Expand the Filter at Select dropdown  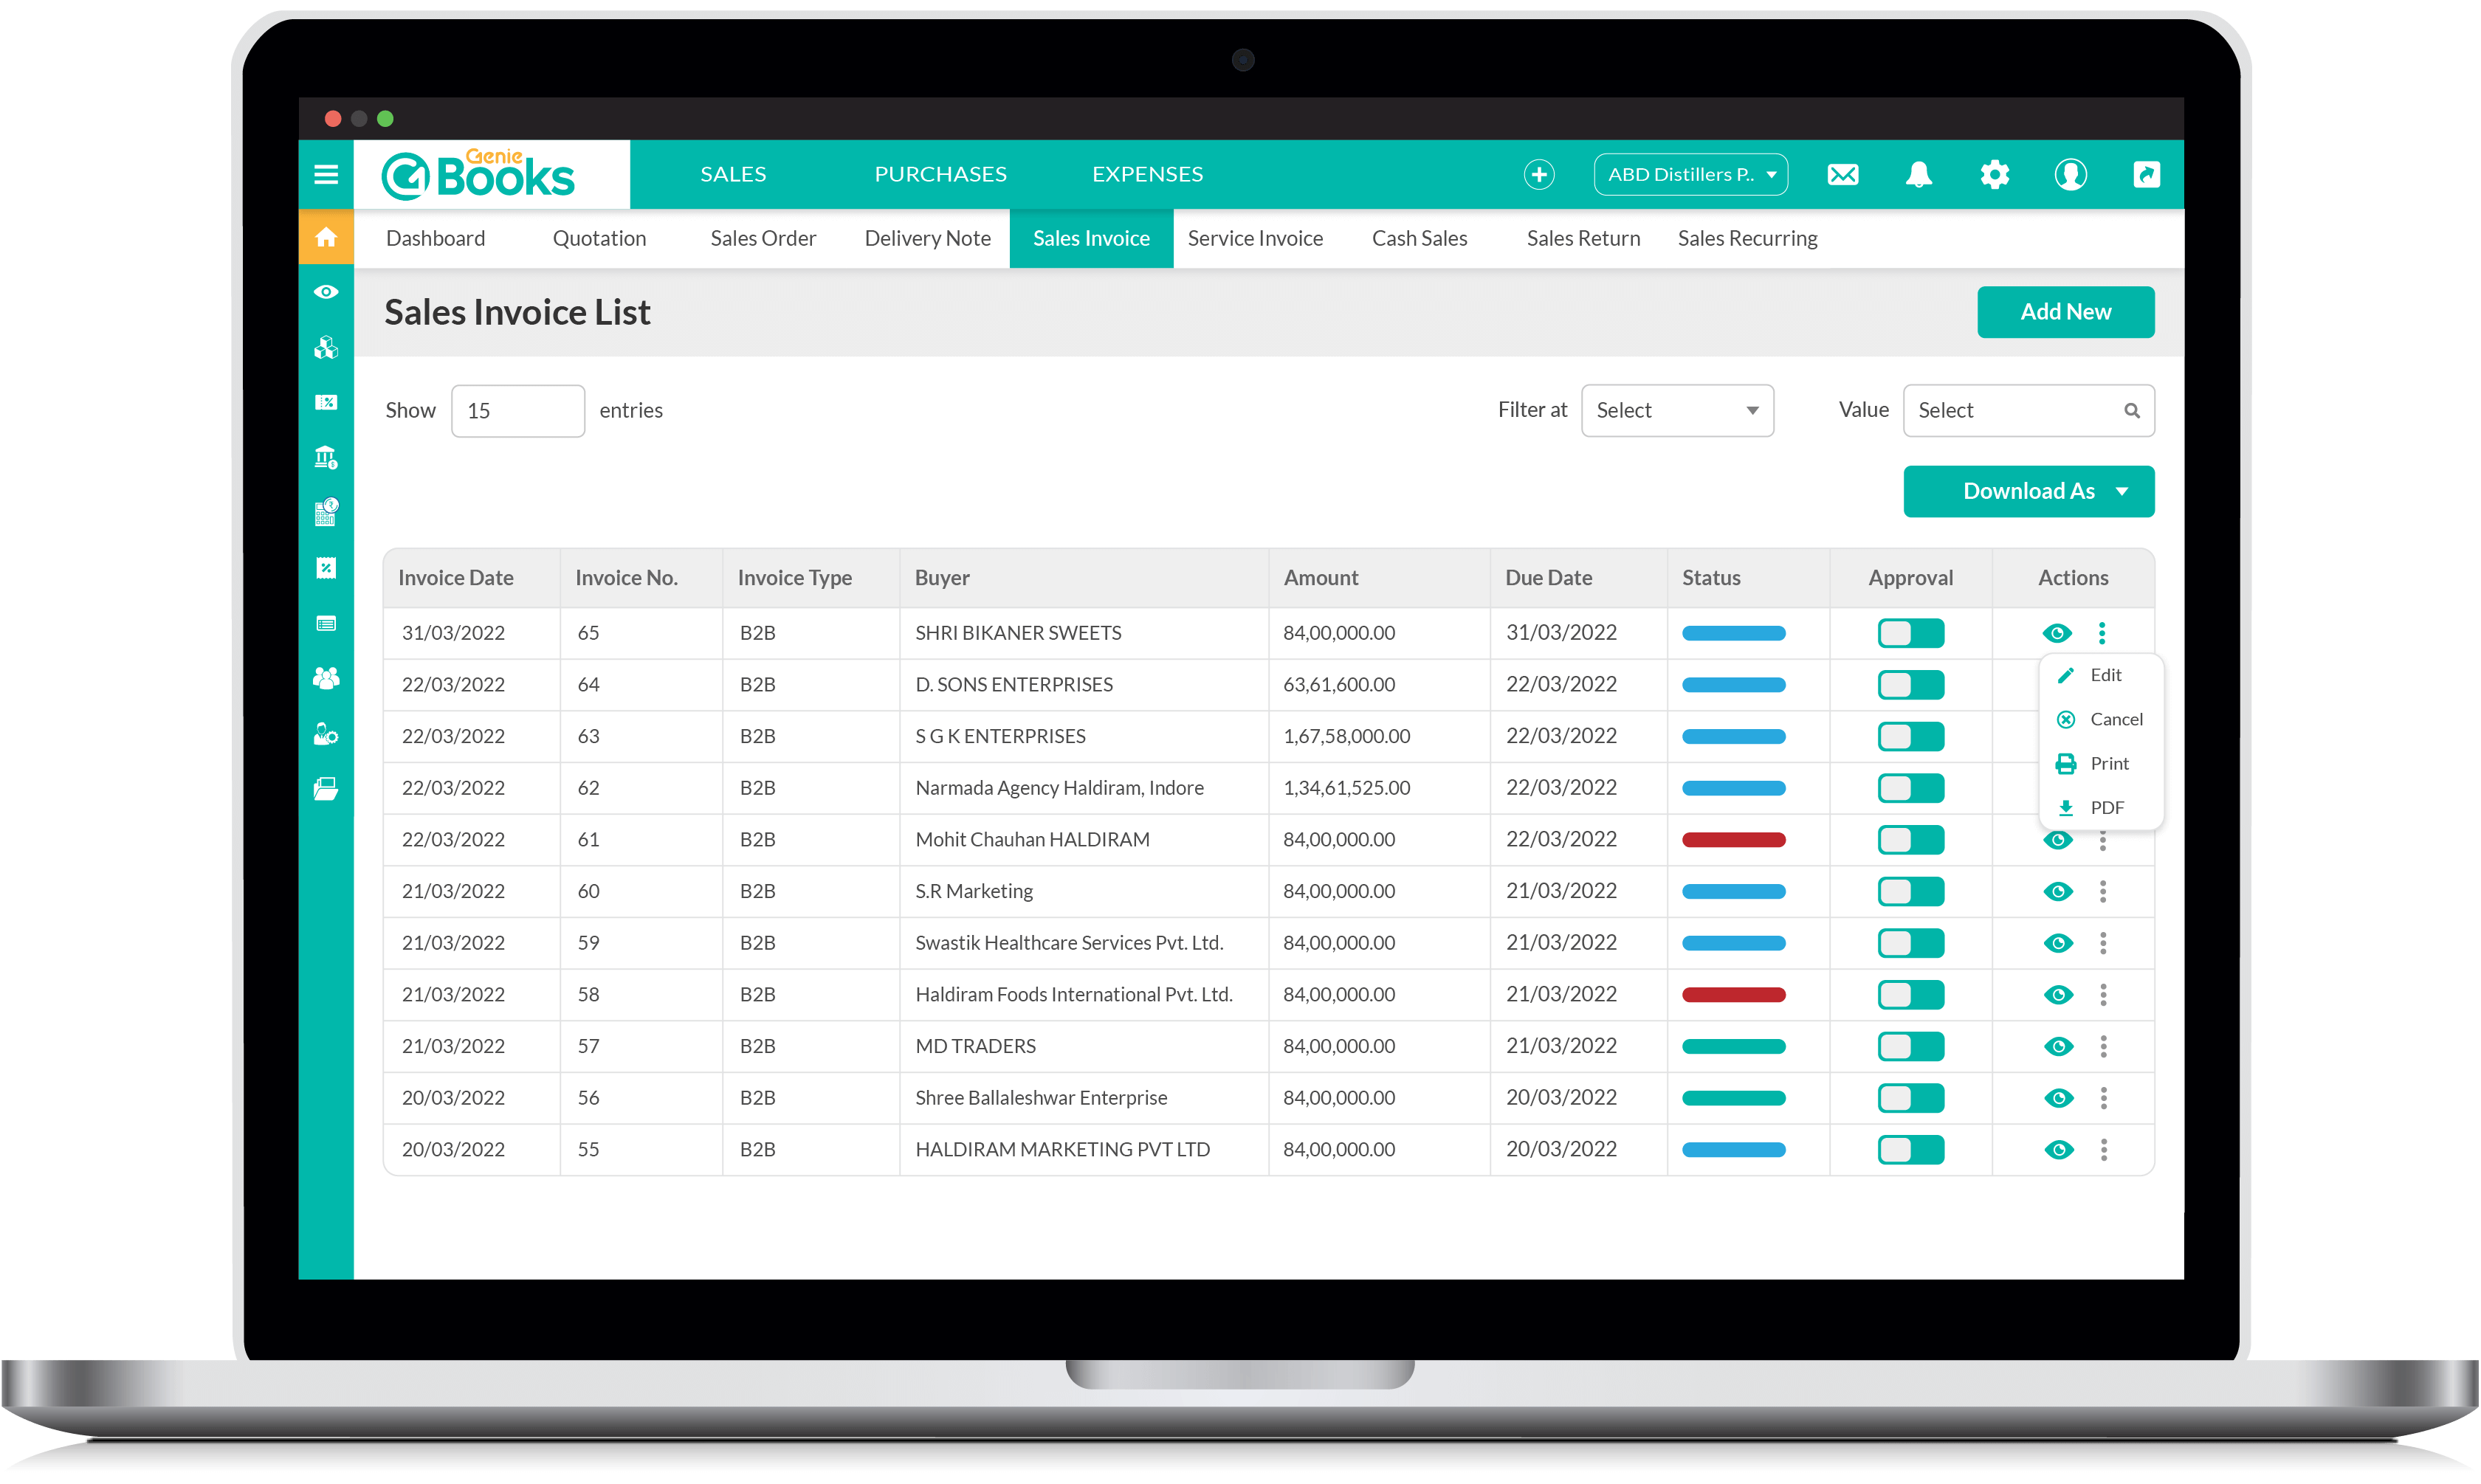coord(1677,410)
